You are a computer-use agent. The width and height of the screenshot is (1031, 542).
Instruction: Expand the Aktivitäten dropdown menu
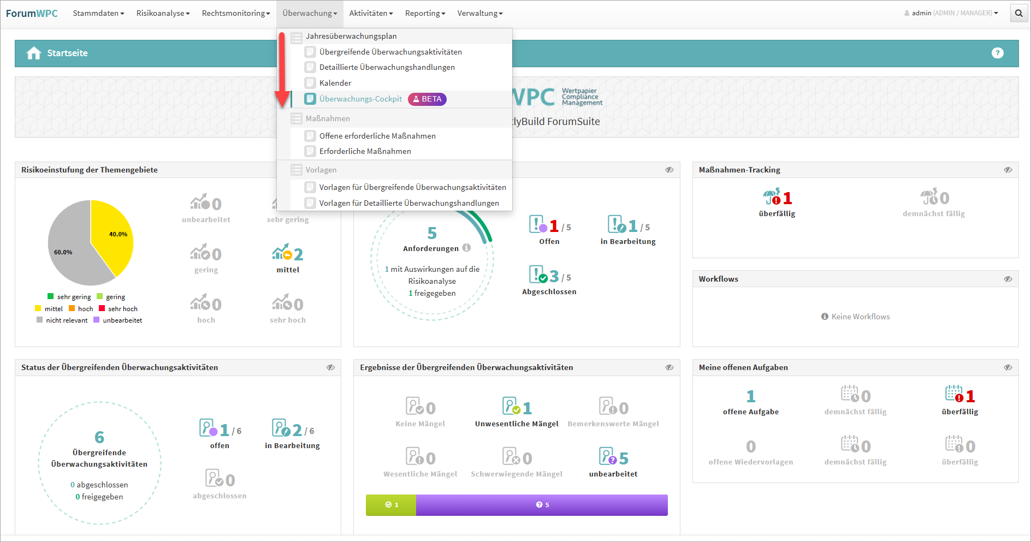click(371, 13)
